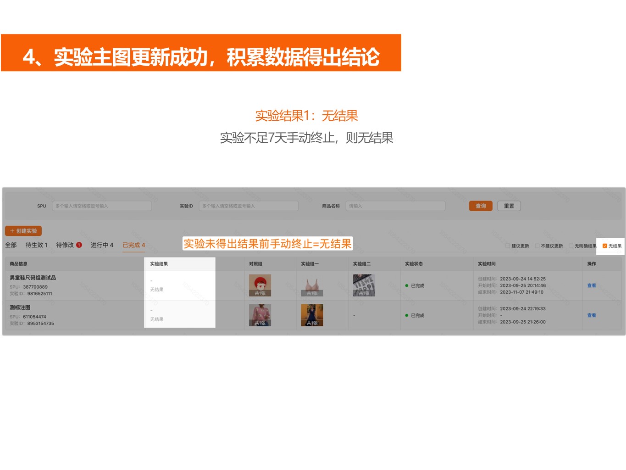Switch to the 全部 tab
The image size is (626, 470).
[11, 245]
